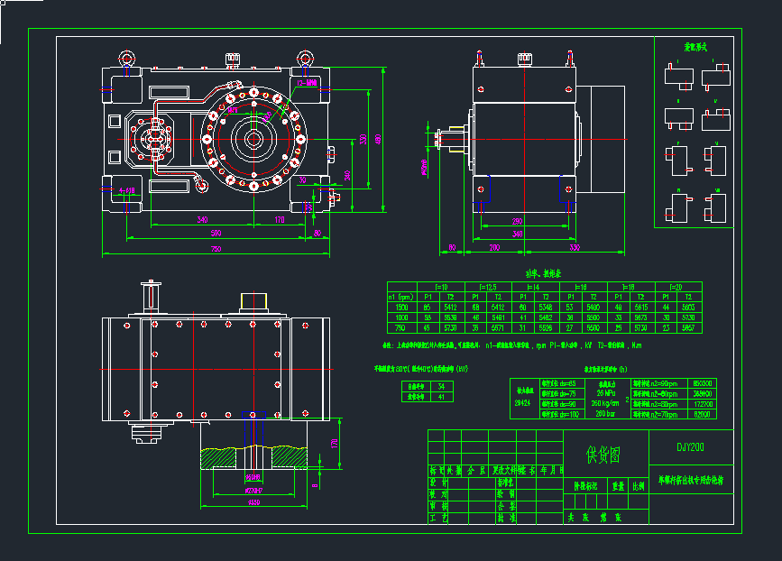
Task: Select the 580 dimension in the front view
Action: [x=216, y=233]
